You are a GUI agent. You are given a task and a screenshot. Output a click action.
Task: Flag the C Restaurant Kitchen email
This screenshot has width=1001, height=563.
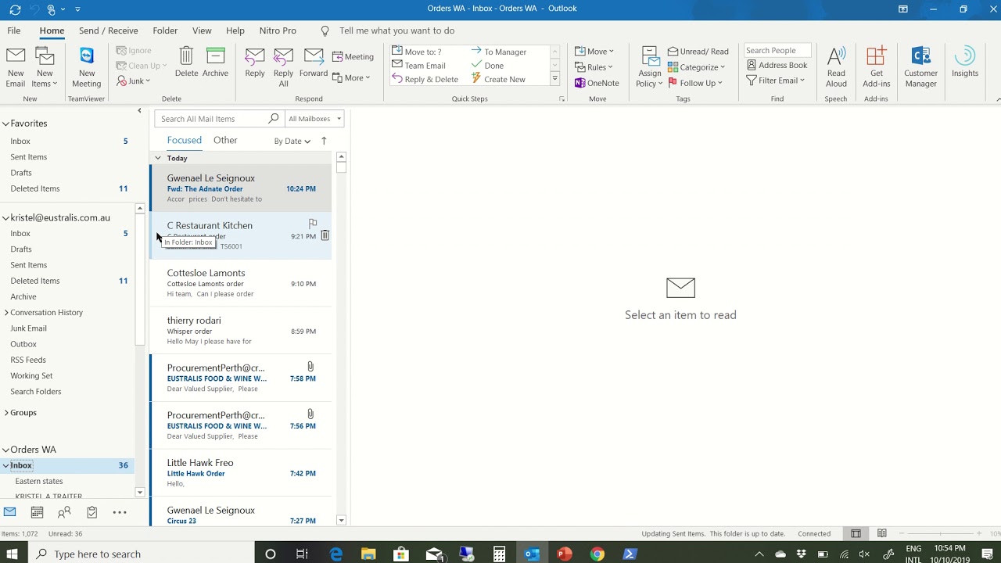pyautogui.click(x=313, y=224)
